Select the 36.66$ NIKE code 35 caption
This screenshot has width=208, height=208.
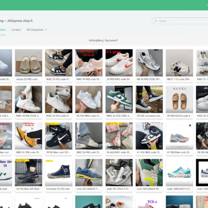pyautogui.click(x=119, y=153)
